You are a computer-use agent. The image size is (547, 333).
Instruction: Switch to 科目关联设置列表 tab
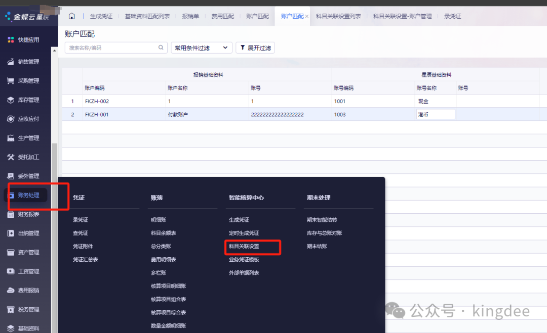[338, 16]
